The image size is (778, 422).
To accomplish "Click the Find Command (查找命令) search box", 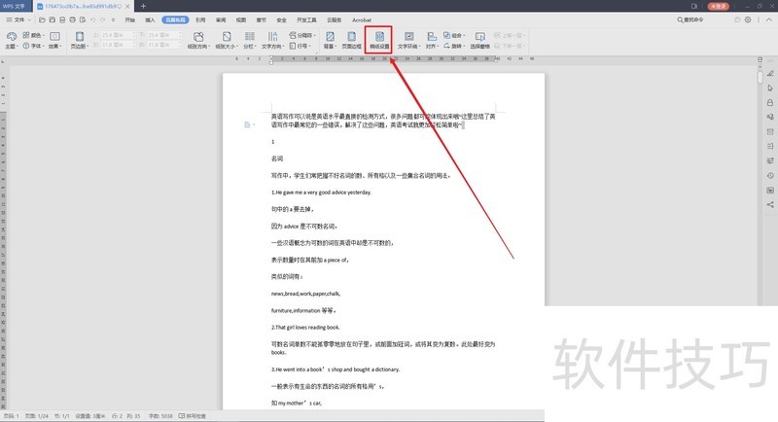I will point(690,19).
